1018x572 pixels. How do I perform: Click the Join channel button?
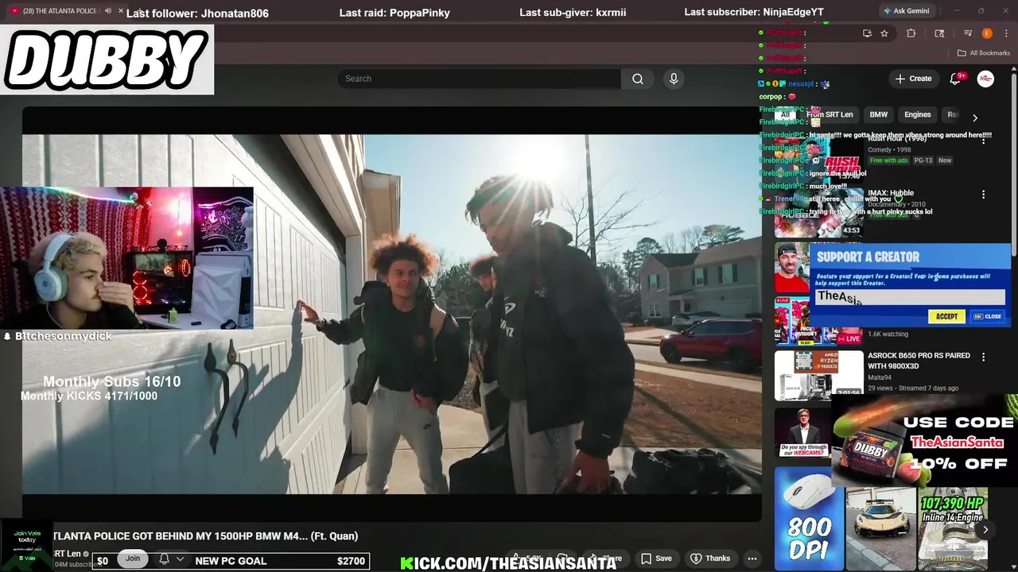pyautogui.click(x=133, y=558)
